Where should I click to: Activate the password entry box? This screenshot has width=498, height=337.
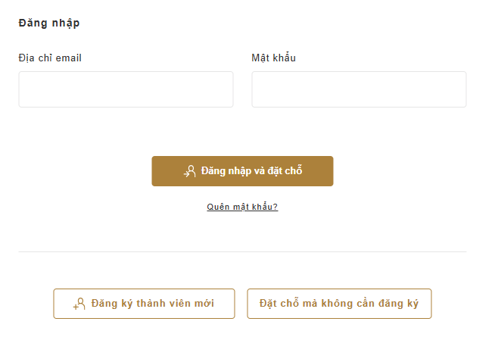pyautogui.click(x=359, y=89)
